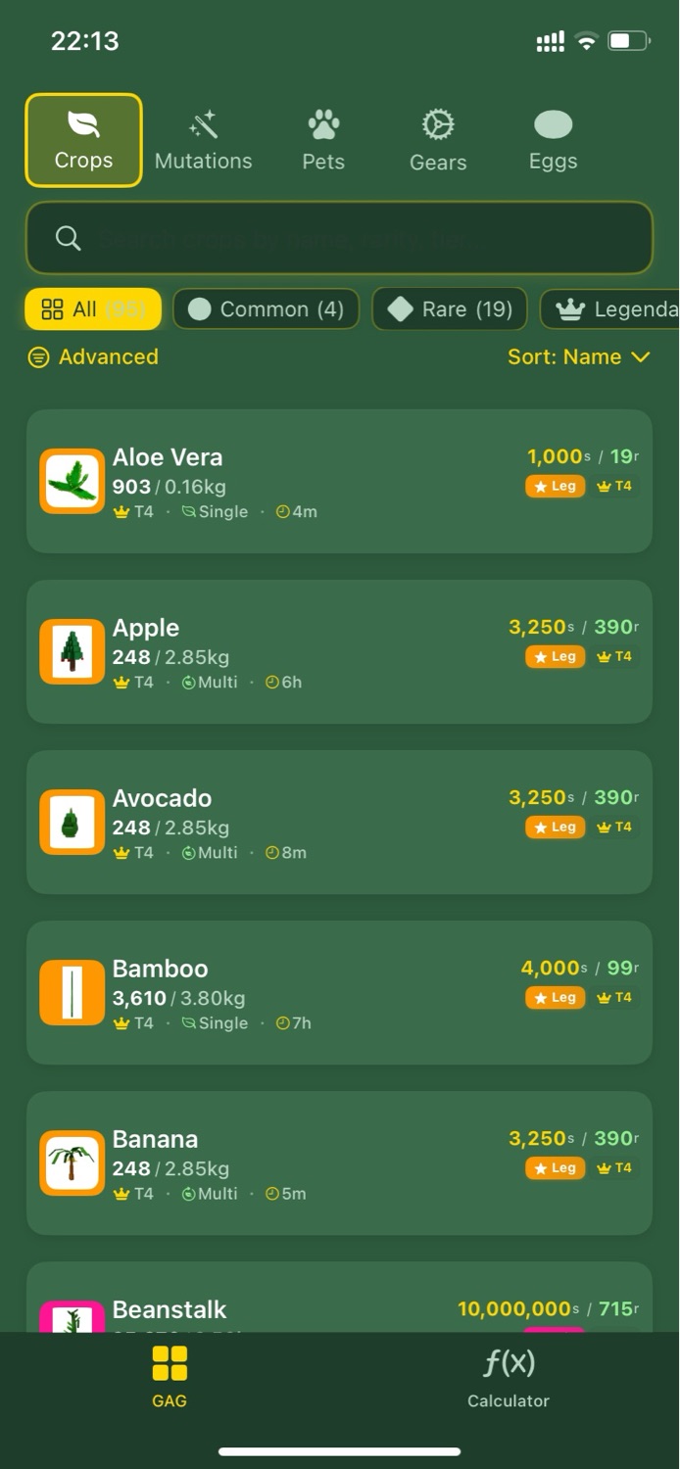
Task: Tap the GAG bottom navigation icon
Action: tap(170, 1364)
